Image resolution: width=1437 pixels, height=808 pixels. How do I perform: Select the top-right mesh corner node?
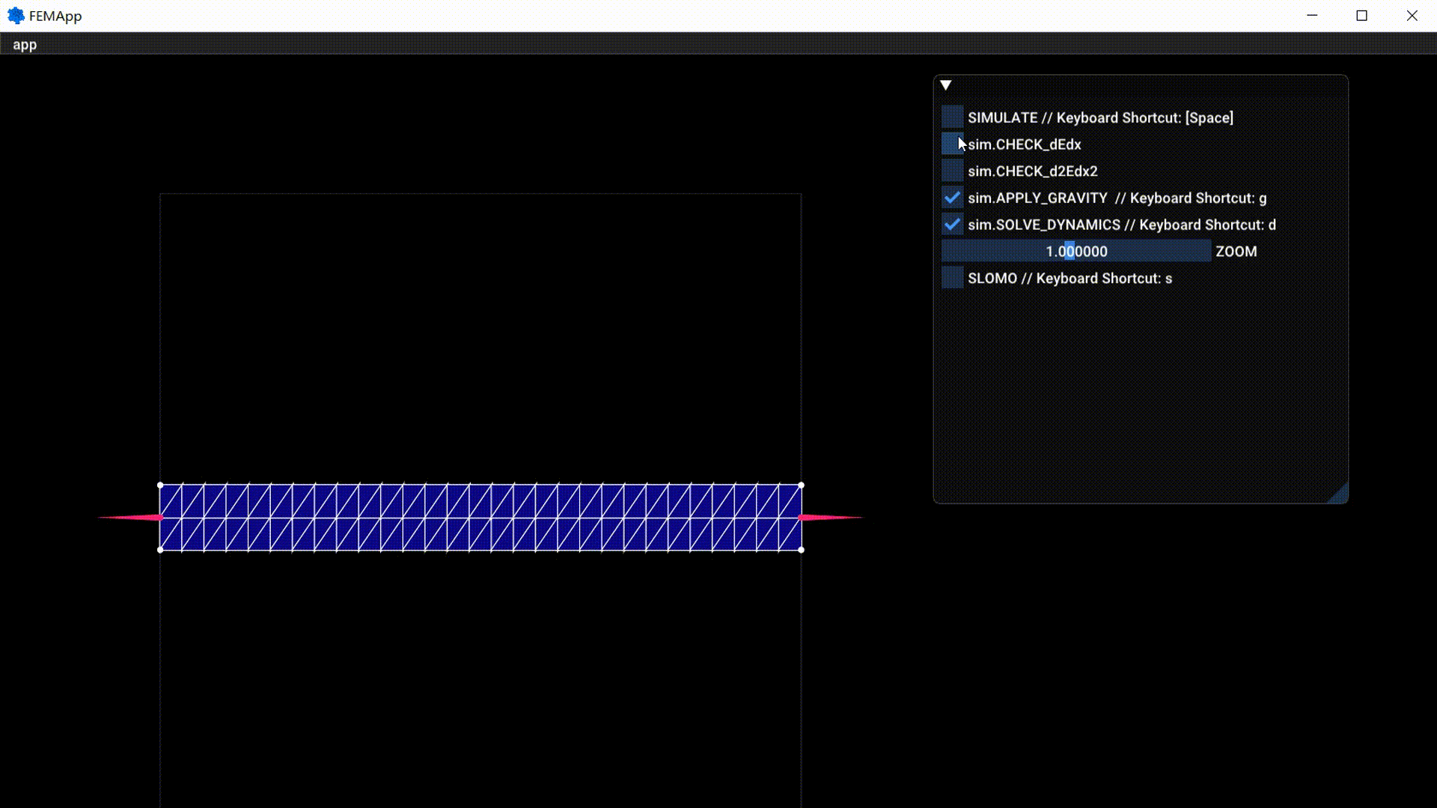tap(801, 486)
